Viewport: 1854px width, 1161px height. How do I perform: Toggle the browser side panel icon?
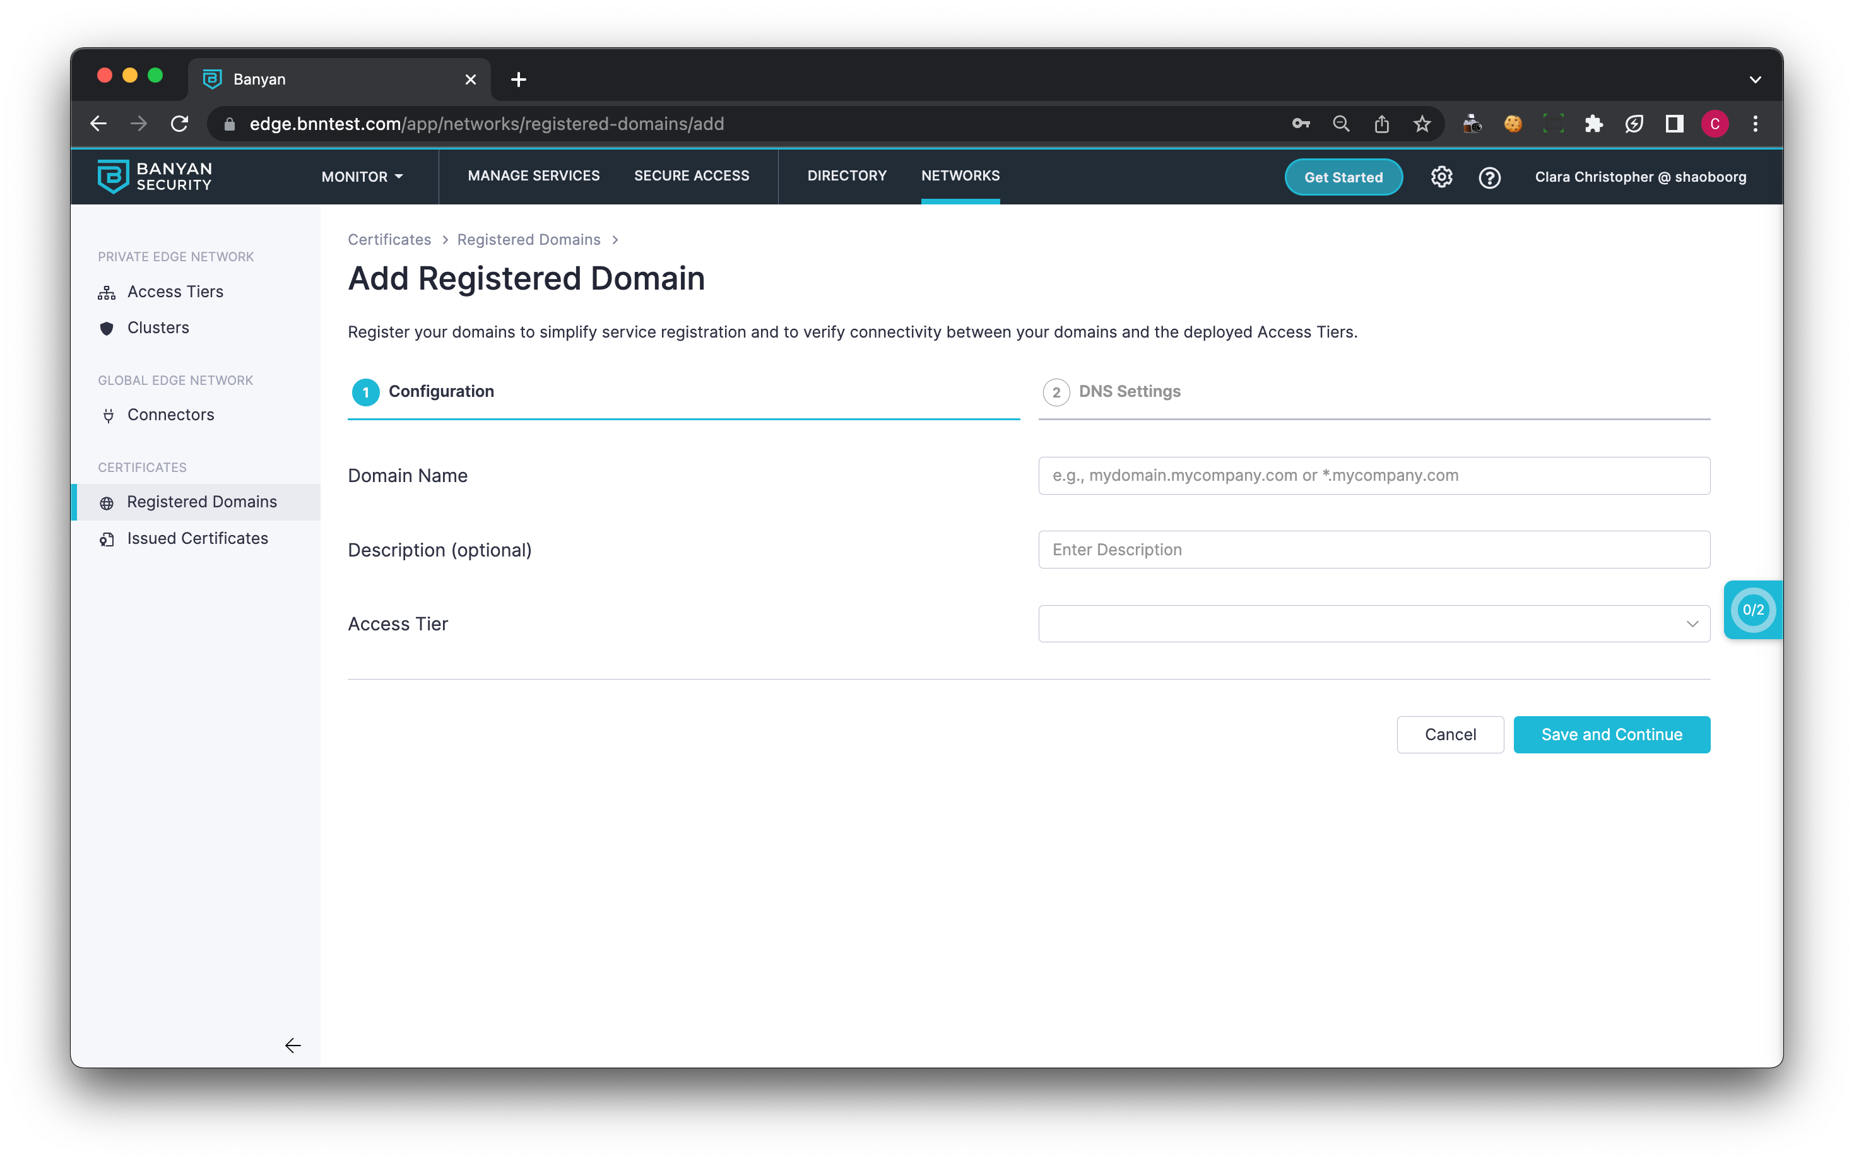pos(1674,124)
